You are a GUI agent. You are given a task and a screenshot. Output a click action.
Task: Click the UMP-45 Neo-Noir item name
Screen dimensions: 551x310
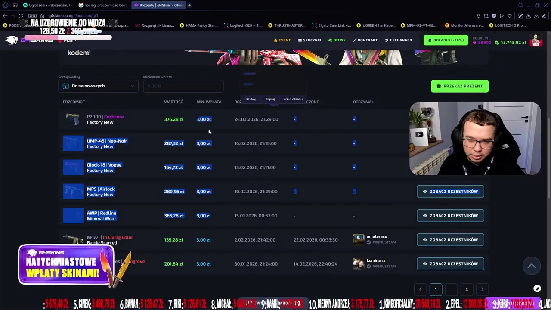pos(107,141)
